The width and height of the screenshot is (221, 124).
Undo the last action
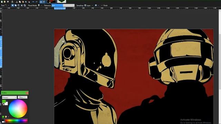click(x=33, y=2)
